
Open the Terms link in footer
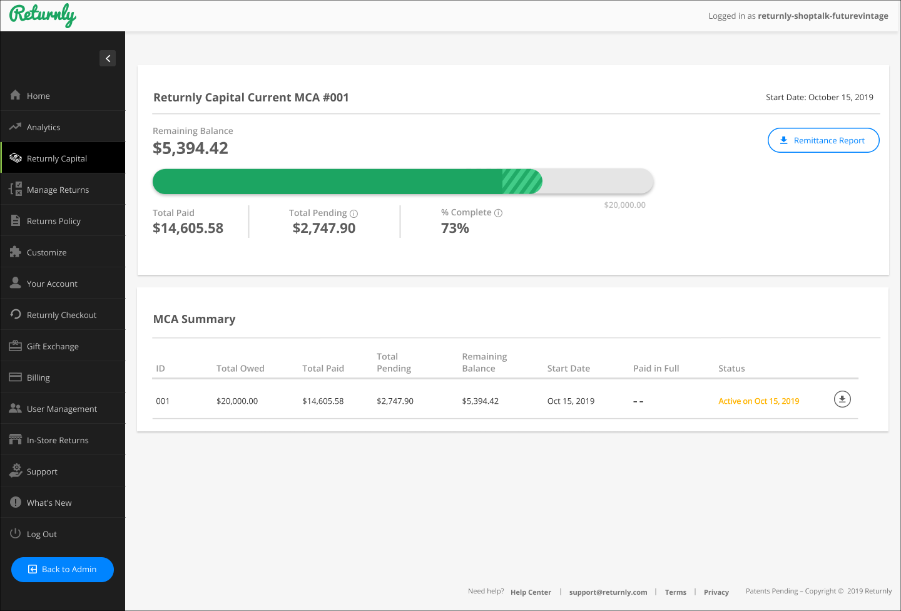pos(676,592)
